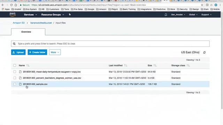Click the 5.5 KB size value

pos(151,78)
